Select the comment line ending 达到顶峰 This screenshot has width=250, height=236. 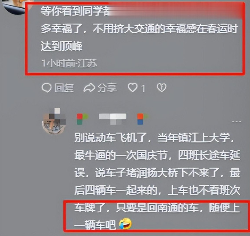[62, 46]
